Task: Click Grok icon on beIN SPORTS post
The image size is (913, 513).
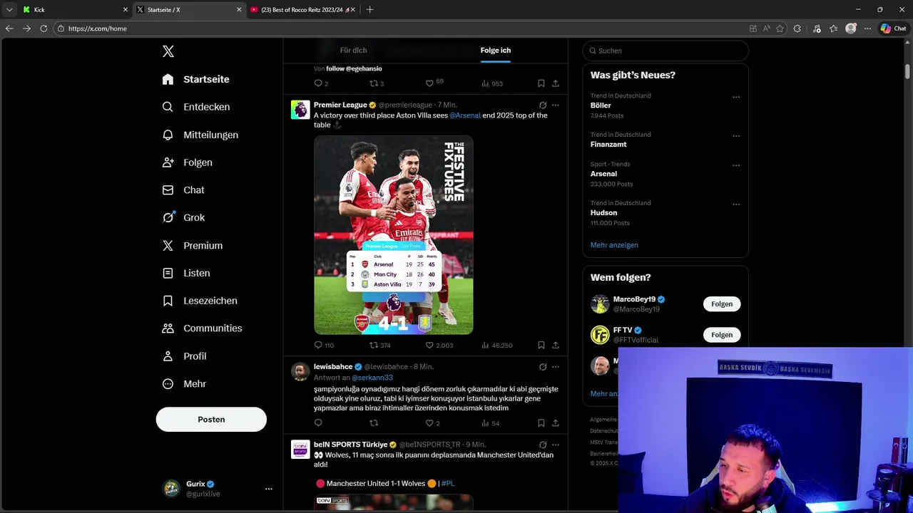Action: [x=543, y=445]
